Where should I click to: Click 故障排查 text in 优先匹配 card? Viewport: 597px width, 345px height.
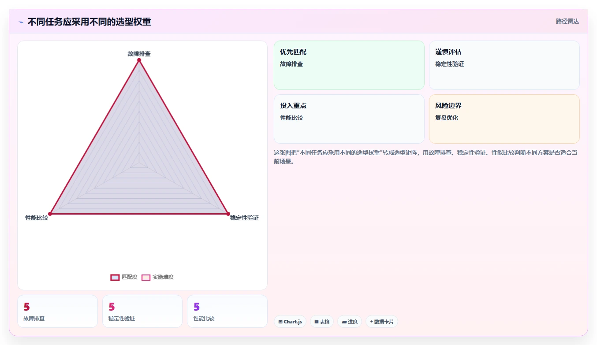291,64
